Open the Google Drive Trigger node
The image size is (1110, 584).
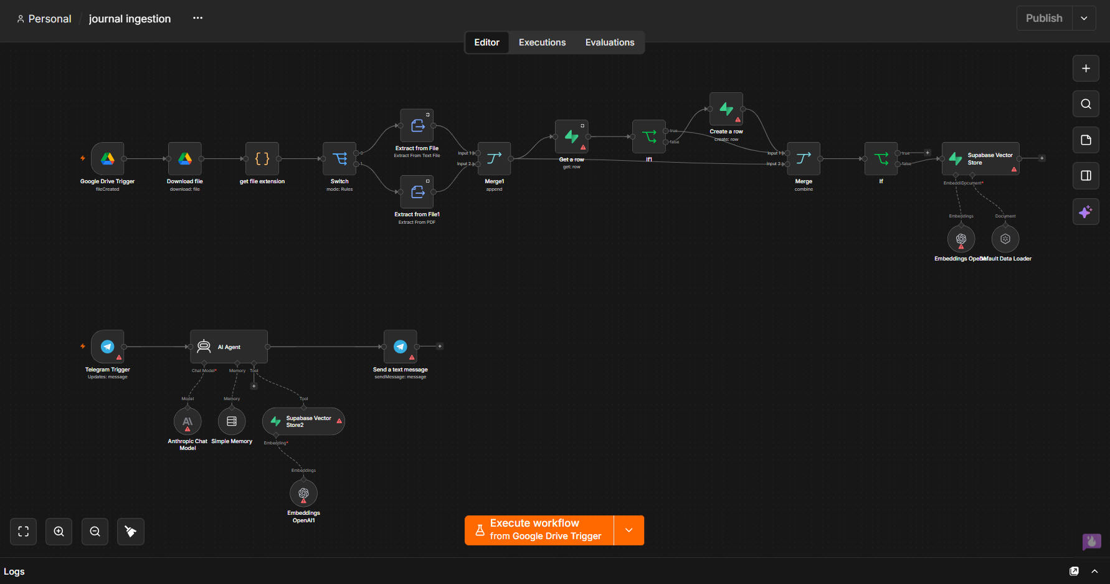click(x=108, y=159)
